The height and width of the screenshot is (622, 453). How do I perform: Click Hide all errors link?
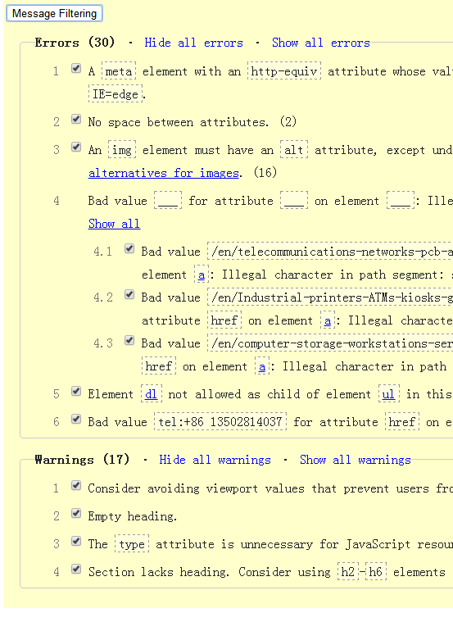coord(193,43)
